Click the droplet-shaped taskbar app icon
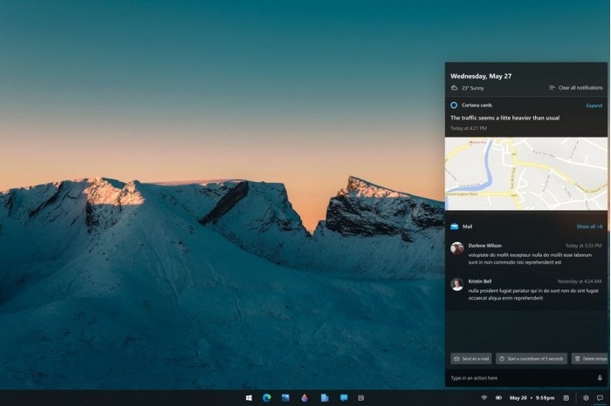The height and width of the screenshot is (406, 611). (305, 397)
